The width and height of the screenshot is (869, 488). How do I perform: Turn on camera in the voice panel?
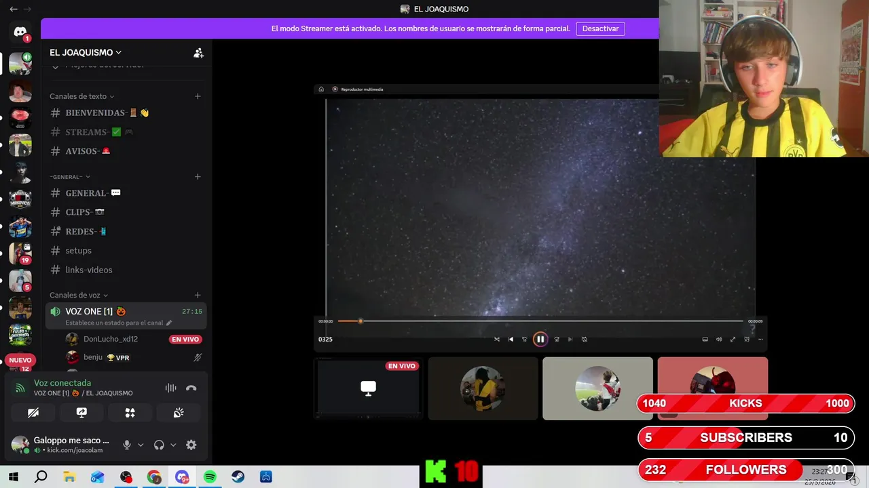pos(33,412)
